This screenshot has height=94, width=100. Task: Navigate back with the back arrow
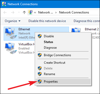click(x=5, y=12)
